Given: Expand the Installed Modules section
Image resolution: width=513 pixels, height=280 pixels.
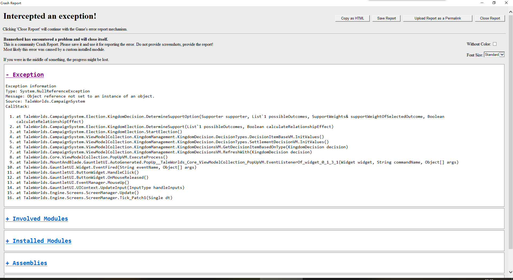Looking at the screenshot, I should 39,241.
